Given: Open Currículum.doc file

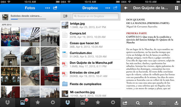Looking at the screenshot, I should pyautogui.click(x=90, y=54).
